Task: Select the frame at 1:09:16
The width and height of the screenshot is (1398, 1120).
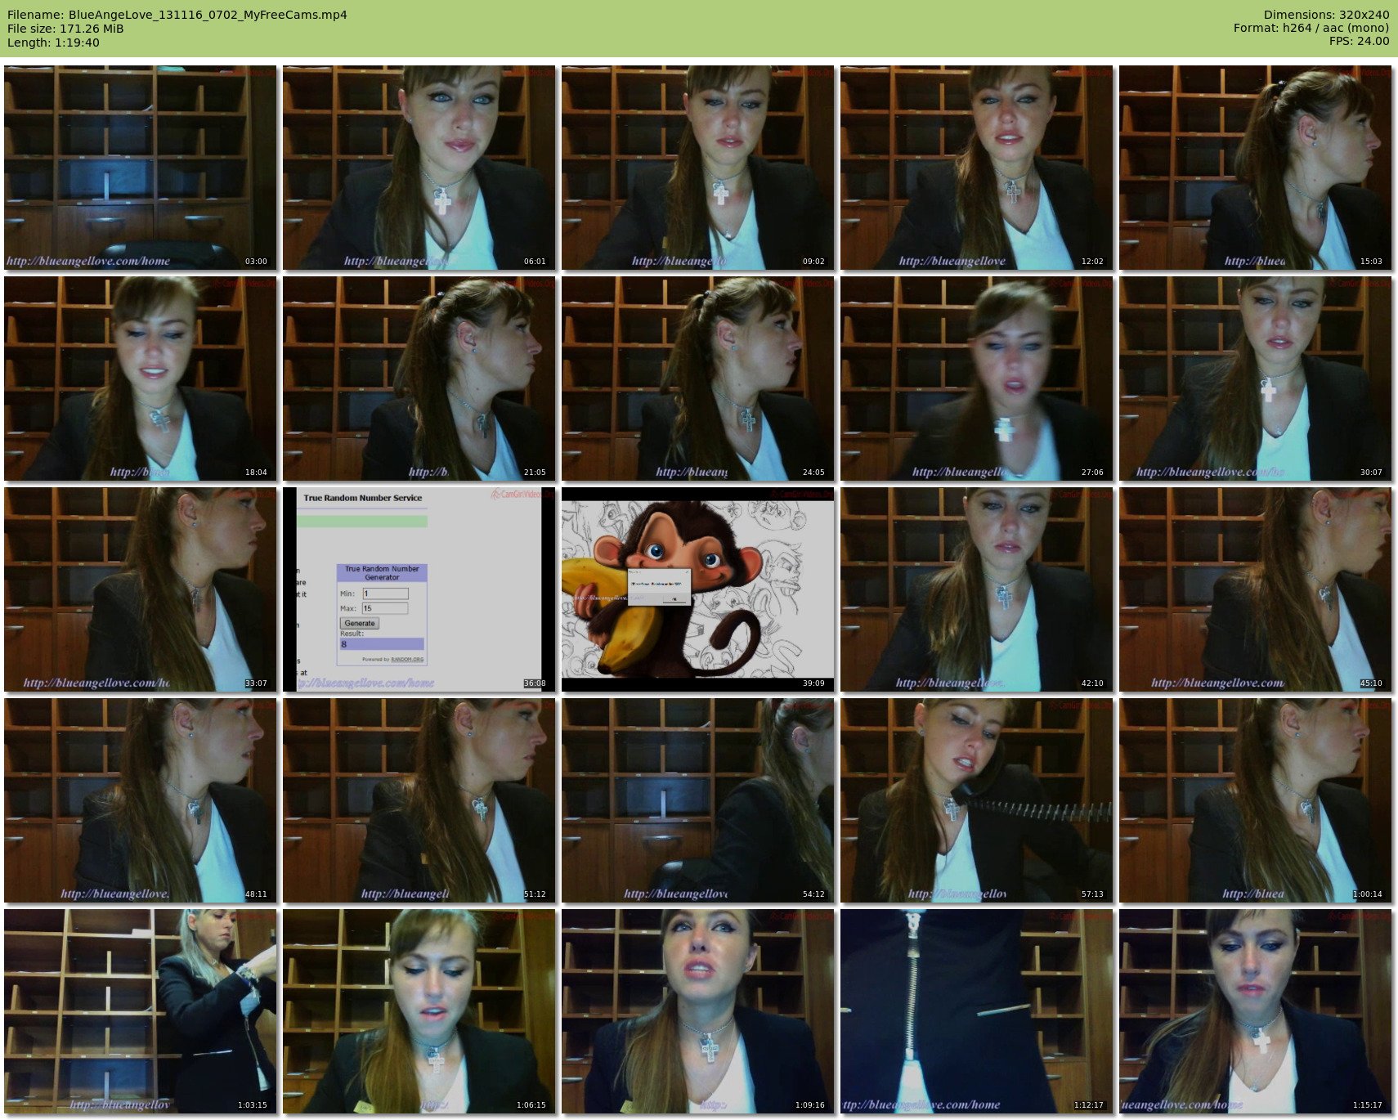Action: tap(698, 1011)
